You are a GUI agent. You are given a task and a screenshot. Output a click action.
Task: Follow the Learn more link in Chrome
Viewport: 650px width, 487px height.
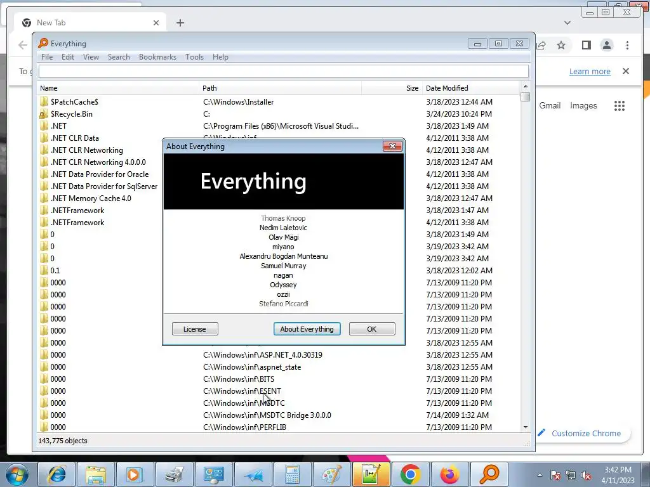point(590,71)
